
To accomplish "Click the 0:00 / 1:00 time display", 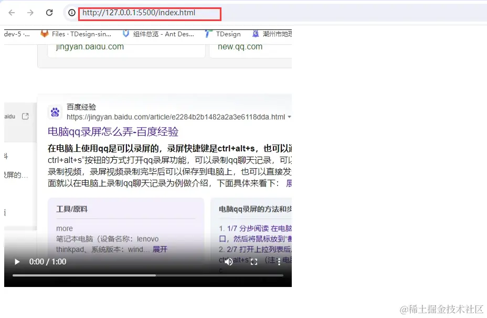I will pos(48,262).
